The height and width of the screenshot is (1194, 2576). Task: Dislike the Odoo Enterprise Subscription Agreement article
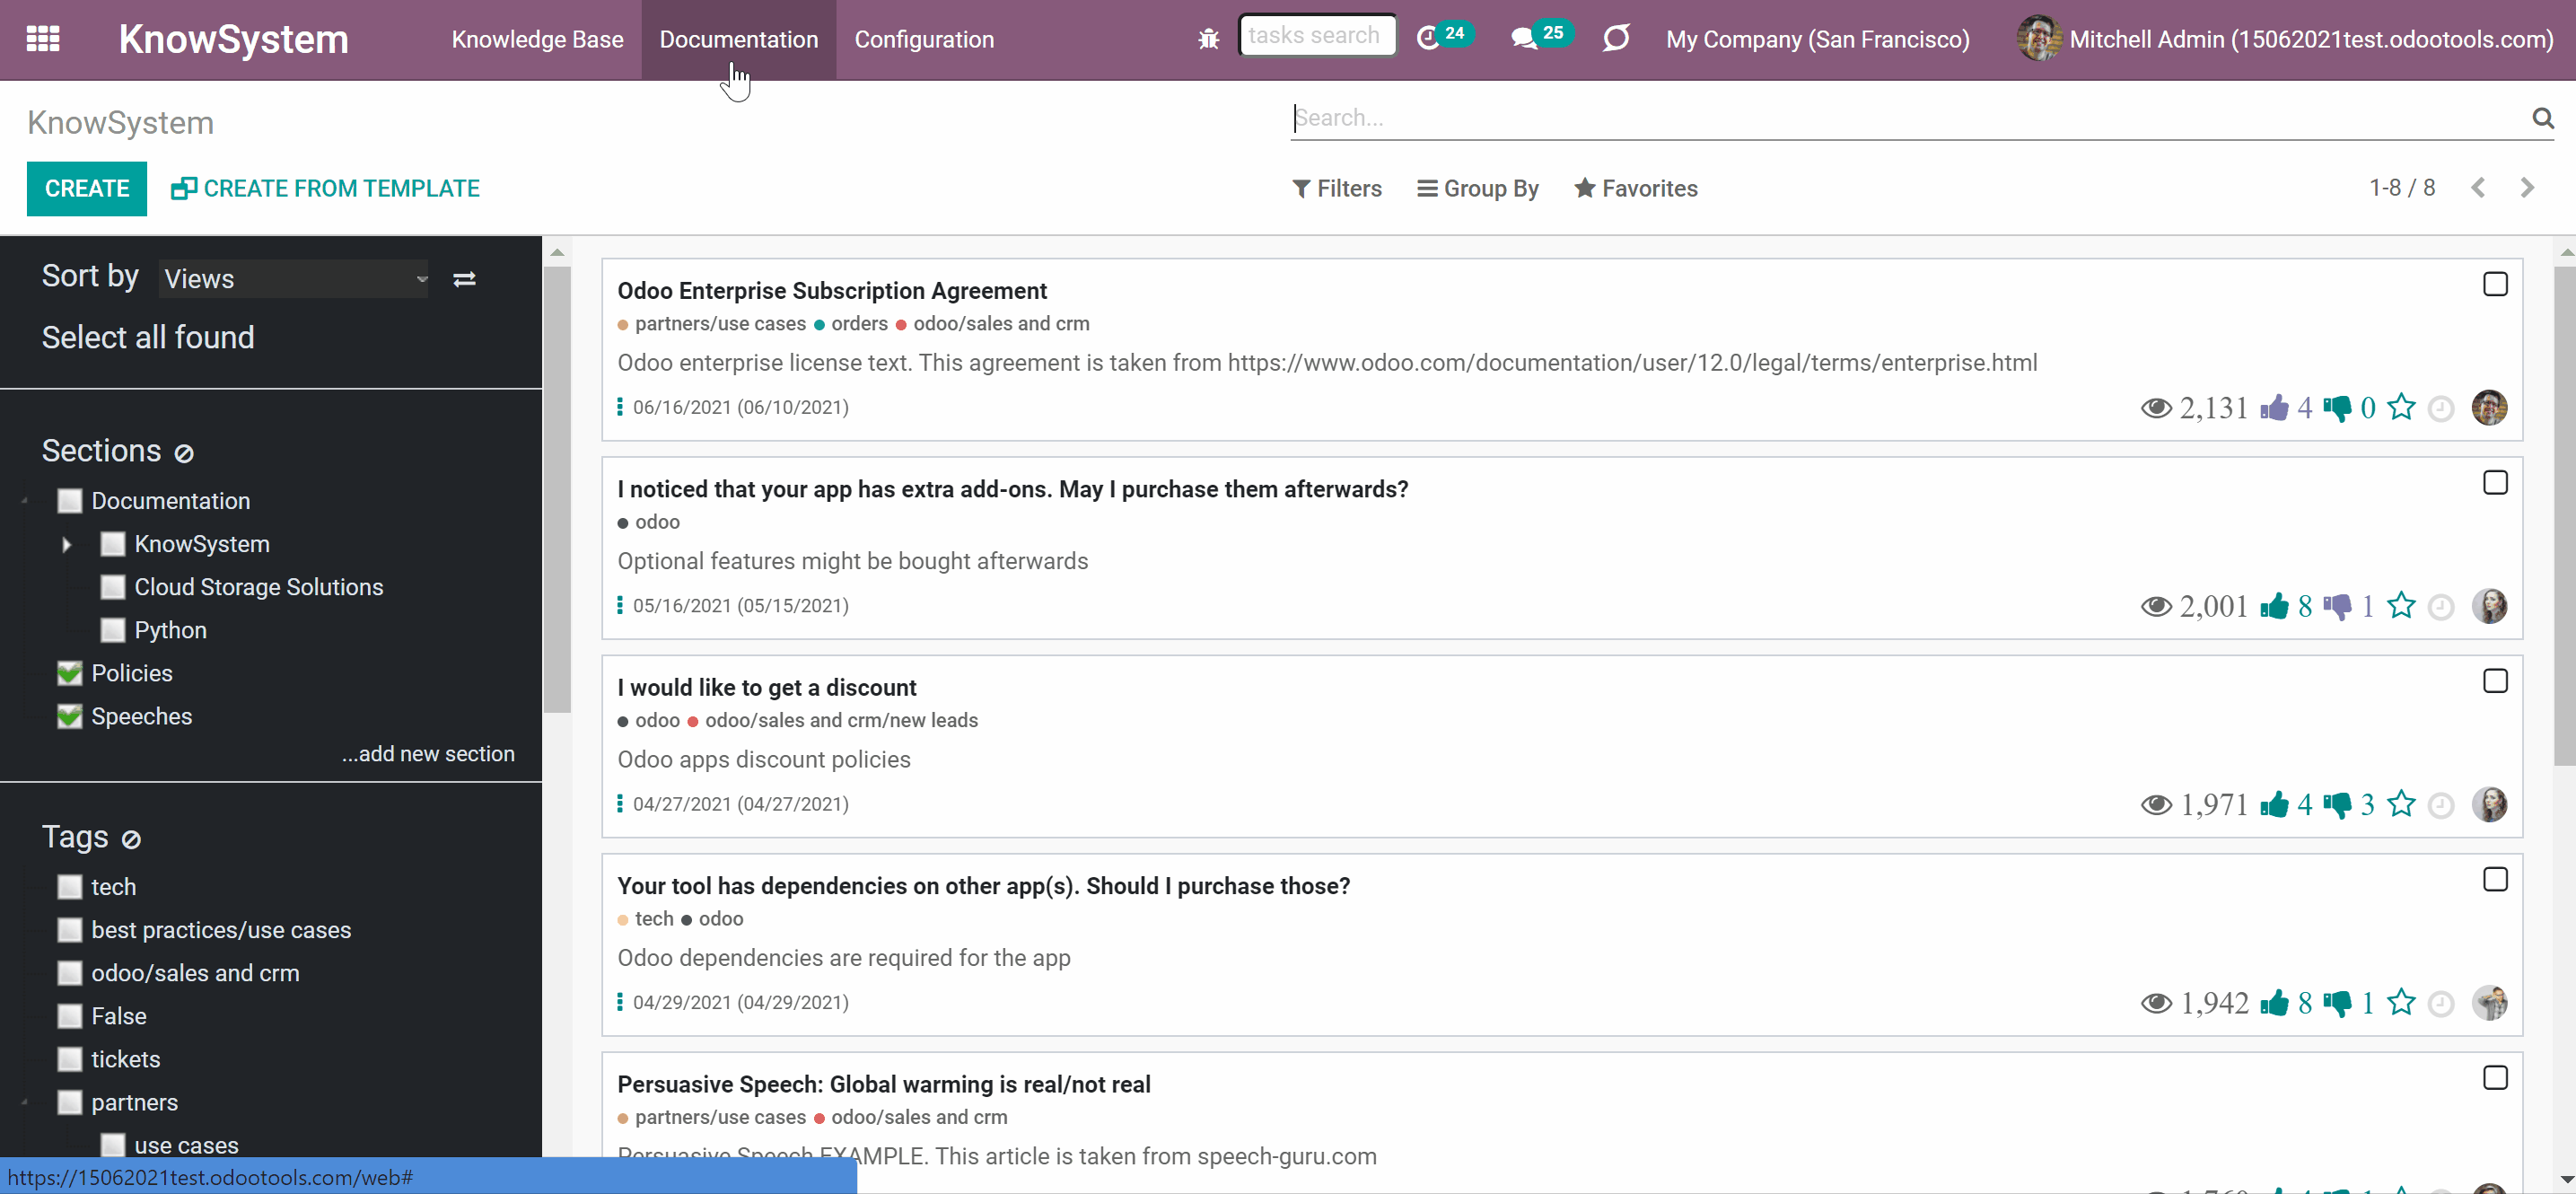click(2337, 408)
